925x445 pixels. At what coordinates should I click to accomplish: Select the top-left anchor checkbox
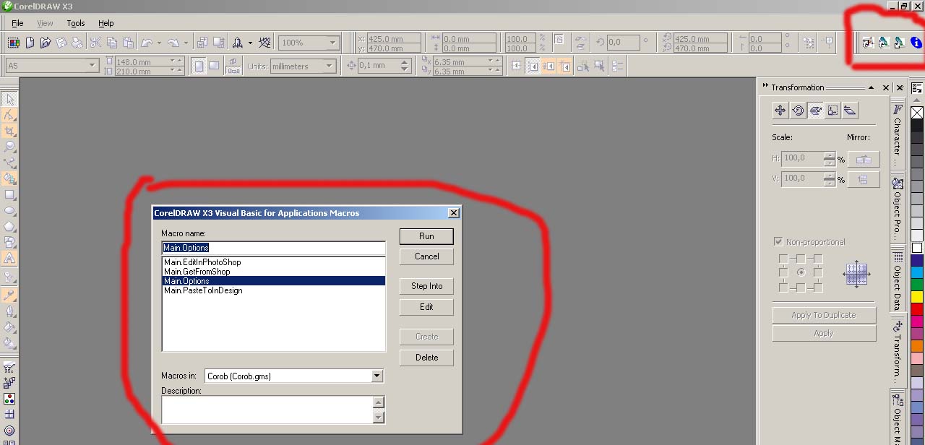[783, 259]
